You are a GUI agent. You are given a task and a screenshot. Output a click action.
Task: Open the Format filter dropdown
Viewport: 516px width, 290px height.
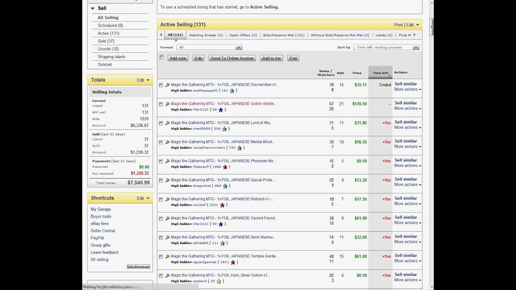pos(209,48)
